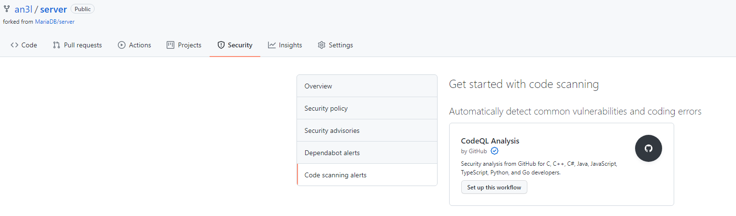Click the verified badge next to GitHub
736x216 pixels.
(x=495, y=151)
